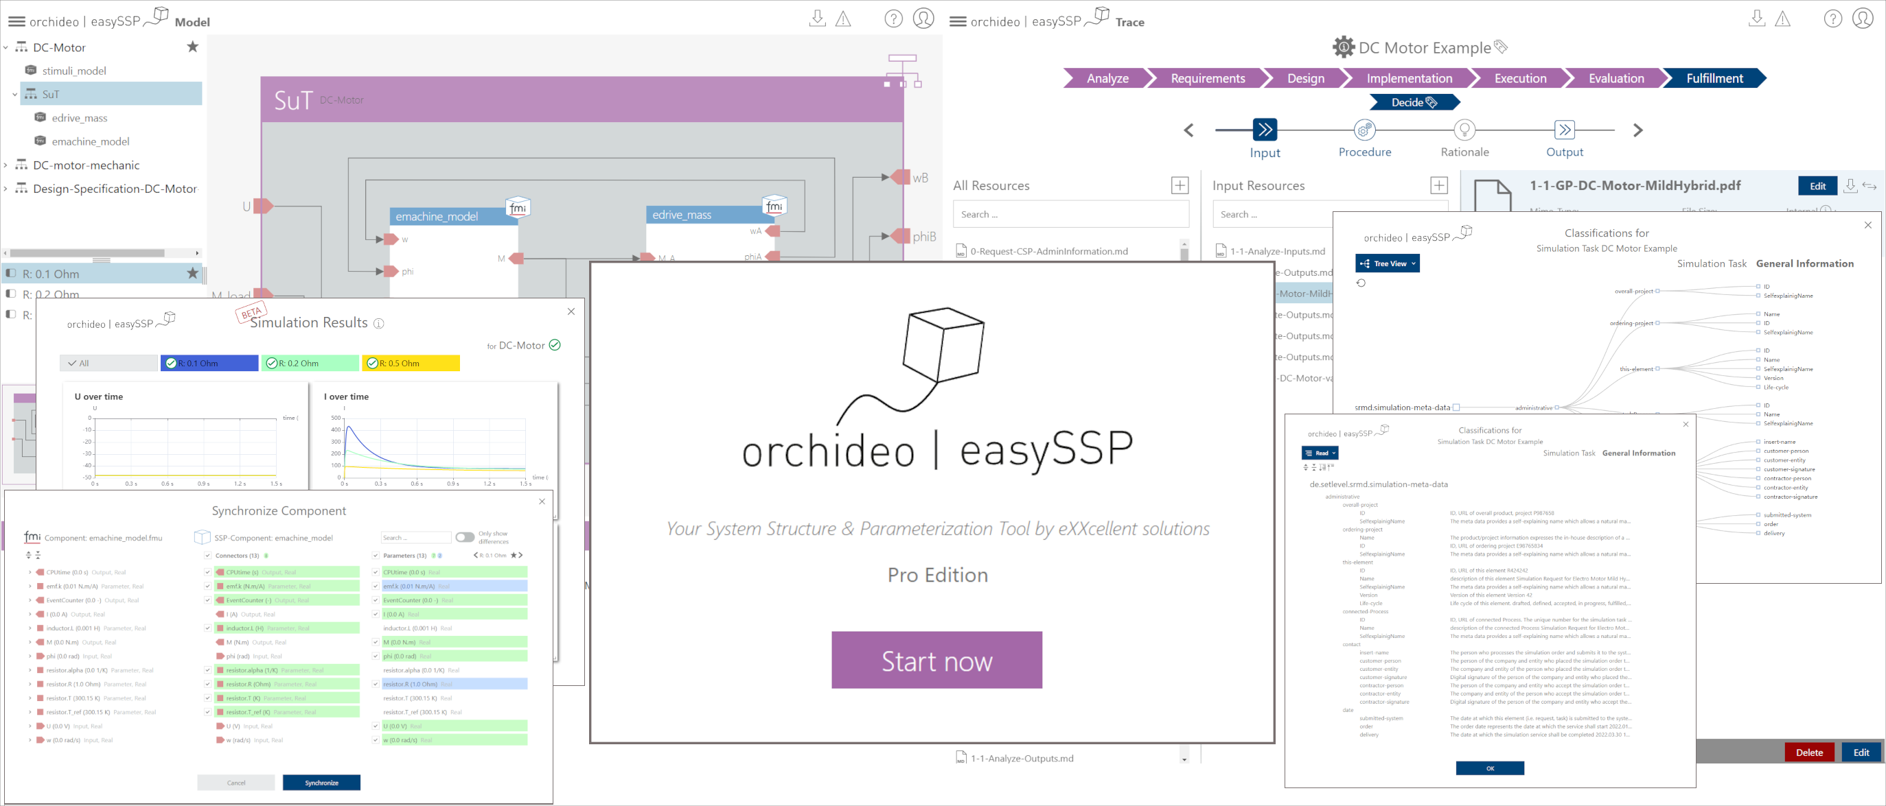Screen dimensions: 1886x806
Task: Open help icon in Trace window header
Action: 1832,19
